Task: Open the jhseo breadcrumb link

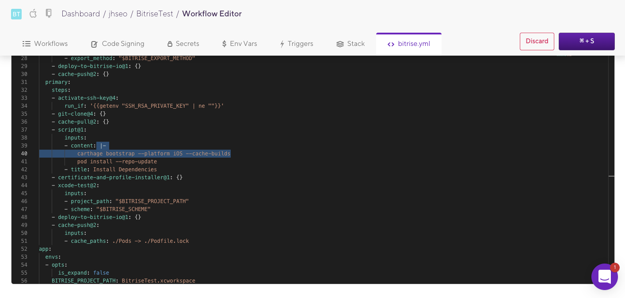Action: pos(118,14)
